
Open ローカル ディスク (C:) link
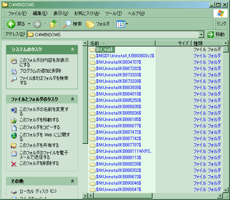pyautogui.click(x=38, y=191)
